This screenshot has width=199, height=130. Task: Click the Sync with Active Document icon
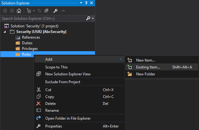39,11
